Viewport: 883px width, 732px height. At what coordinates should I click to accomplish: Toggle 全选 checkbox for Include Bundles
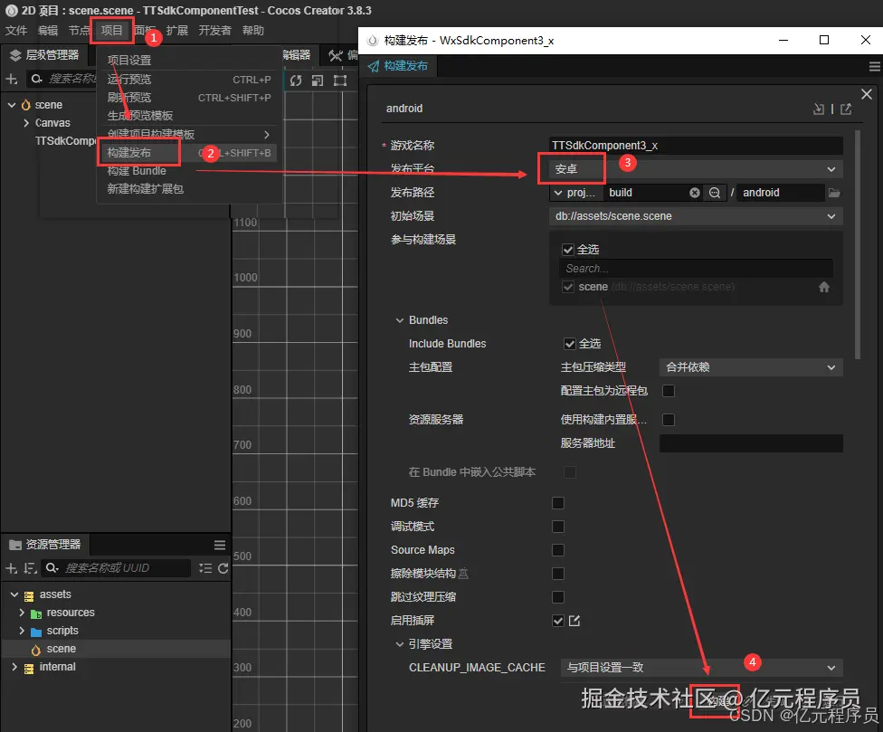click(x=570, y=344)
